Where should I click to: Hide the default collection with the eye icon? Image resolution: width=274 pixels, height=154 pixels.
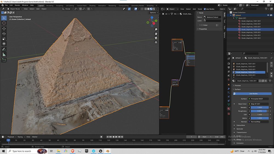pos(268,15)
